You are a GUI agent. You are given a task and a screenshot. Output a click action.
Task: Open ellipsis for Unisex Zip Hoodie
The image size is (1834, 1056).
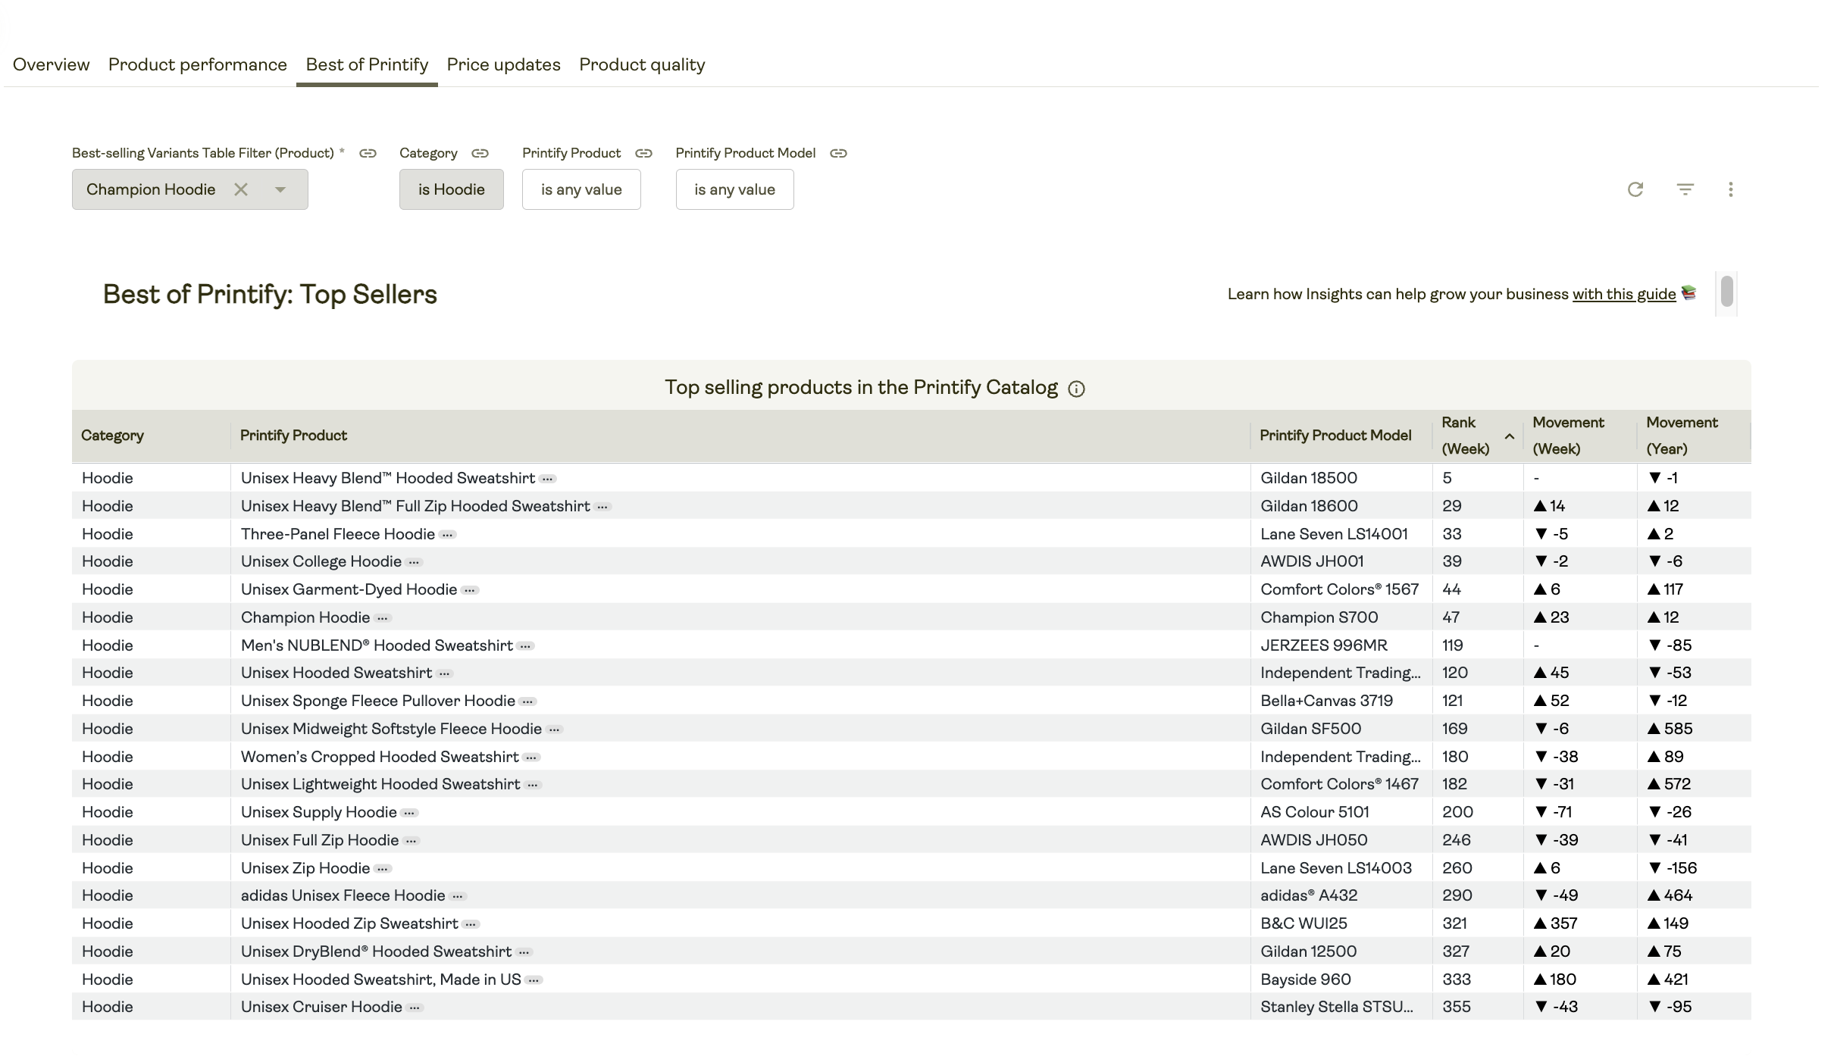coord(383,869)
